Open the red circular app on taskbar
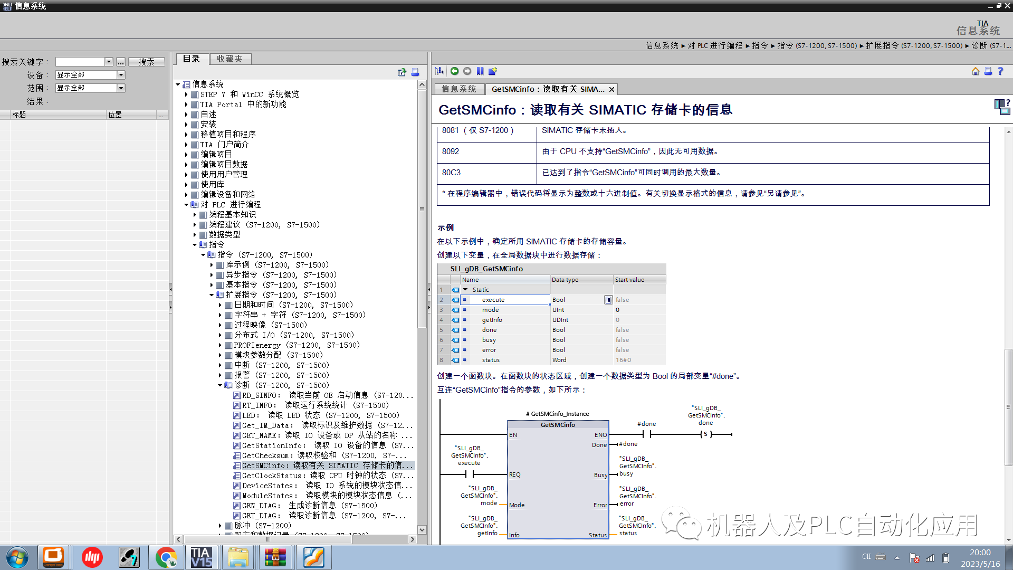 coord(92,558)
